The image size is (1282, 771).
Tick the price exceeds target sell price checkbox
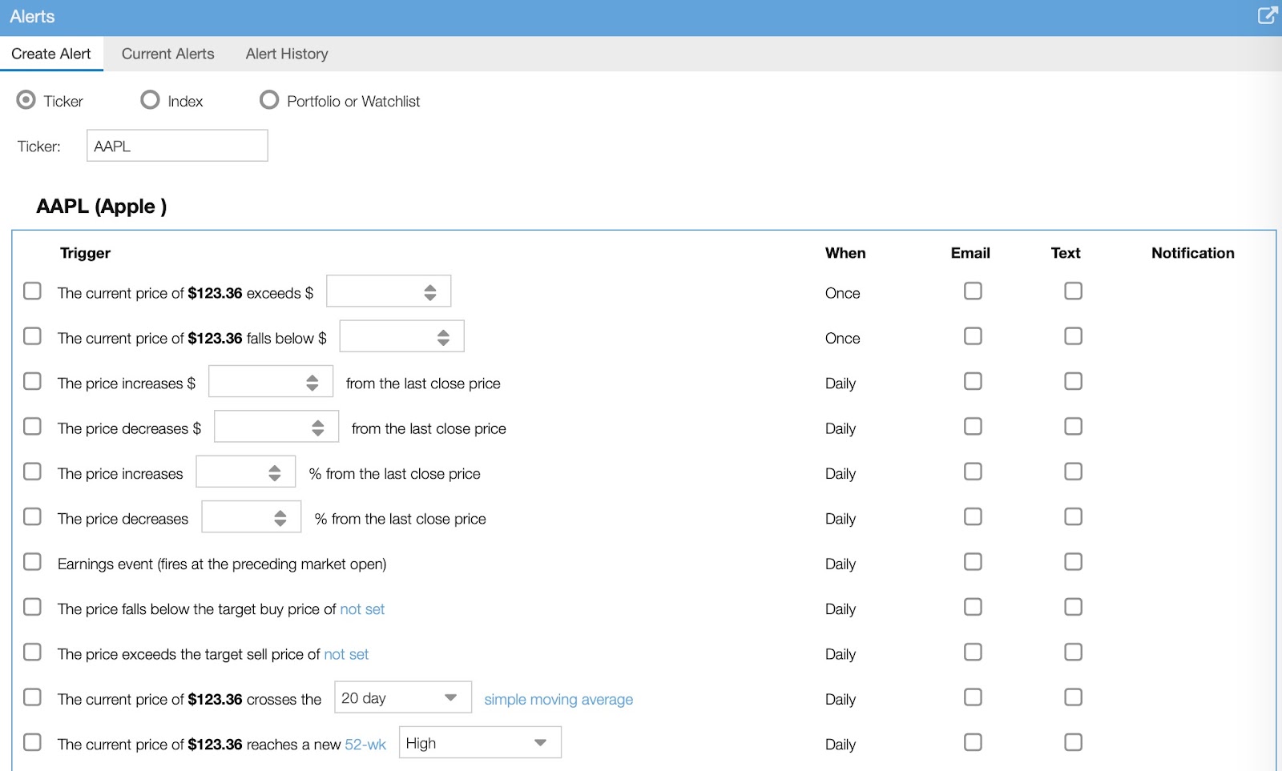click(32, 653)
